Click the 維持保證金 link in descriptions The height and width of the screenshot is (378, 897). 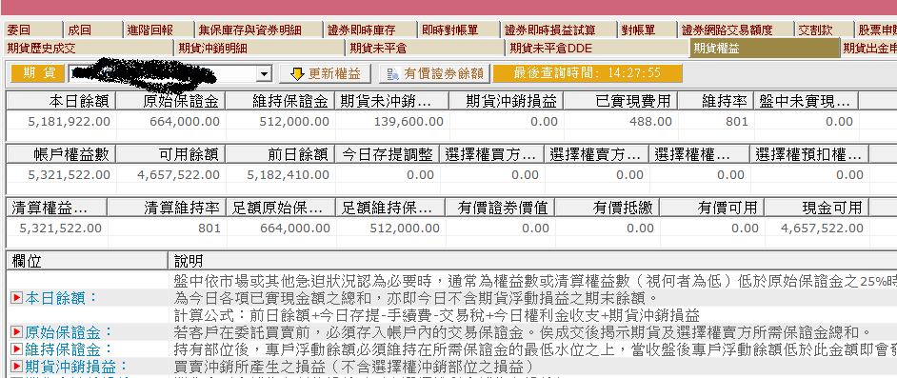69,348
